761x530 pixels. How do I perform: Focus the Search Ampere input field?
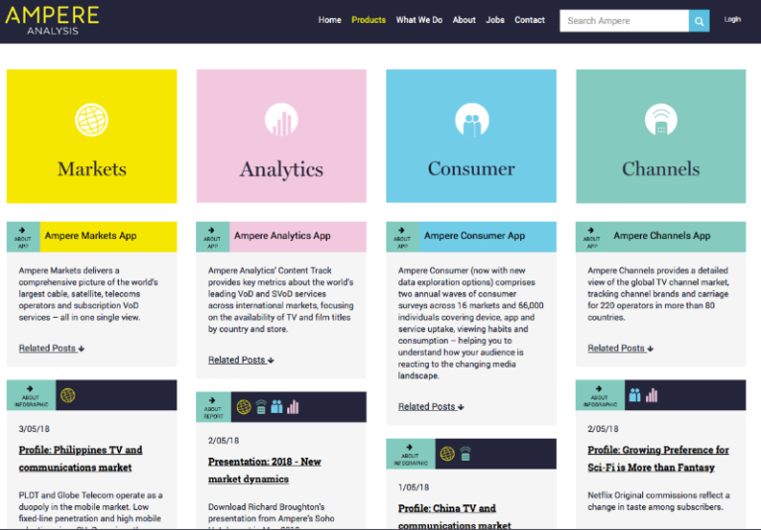click(x=623, y=21)
